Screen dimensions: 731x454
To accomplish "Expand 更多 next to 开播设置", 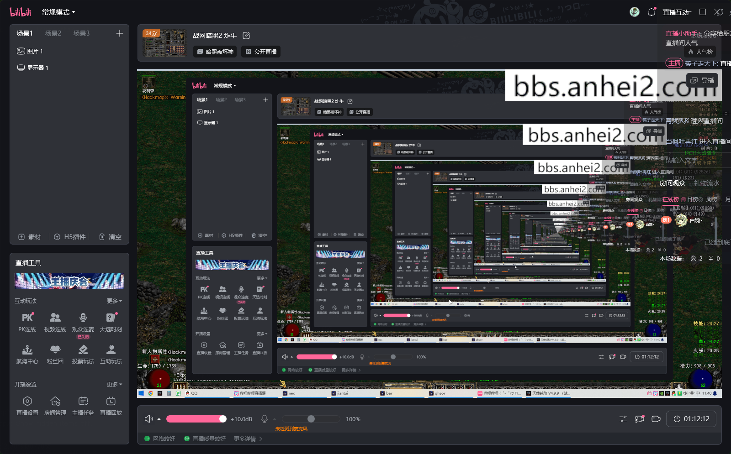I will (x=114, y=385).
